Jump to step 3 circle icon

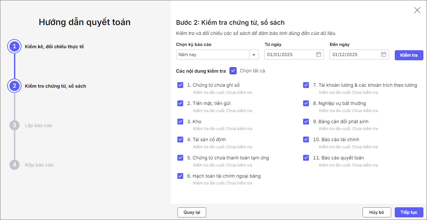pyautogui.click(x=14, y=125)
